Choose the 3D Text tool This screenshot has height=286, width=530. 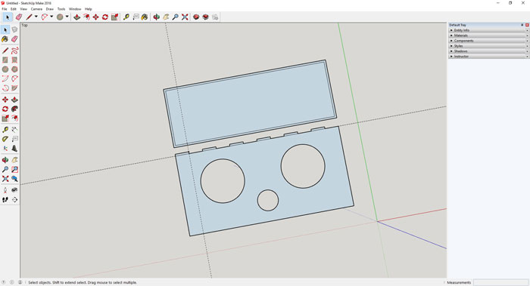(14, 148)
